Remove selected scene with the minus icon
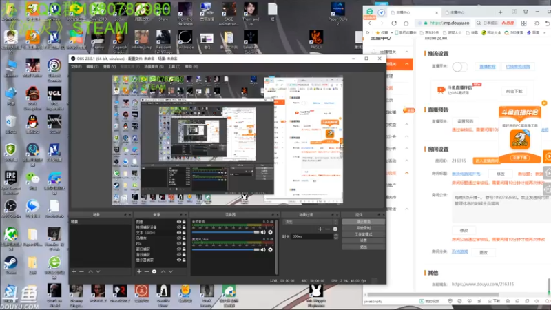 coord(81,271)
